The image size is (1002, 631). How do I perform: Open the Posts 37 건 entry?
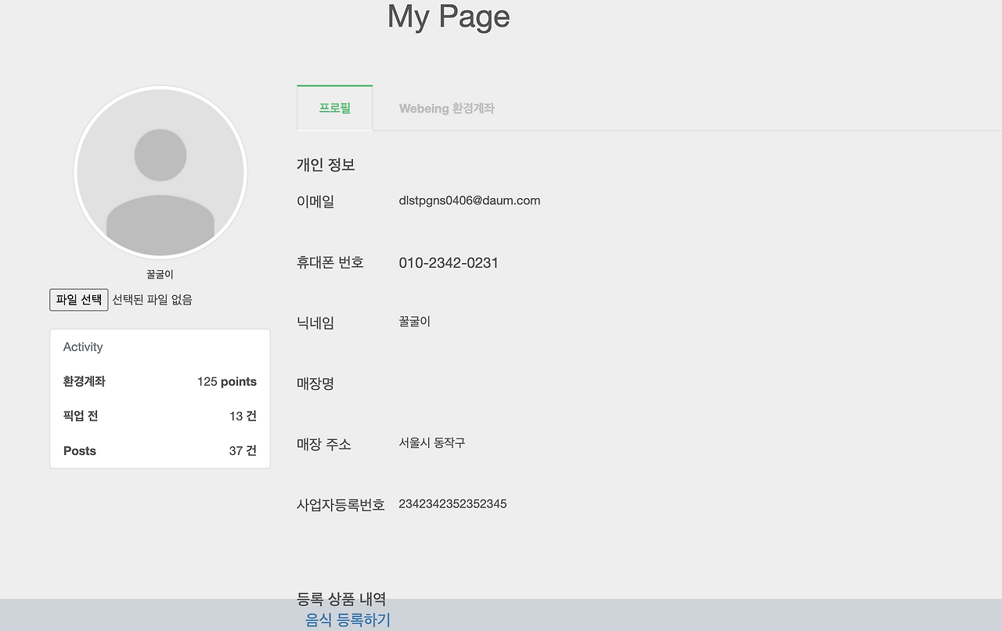[160, 450]
